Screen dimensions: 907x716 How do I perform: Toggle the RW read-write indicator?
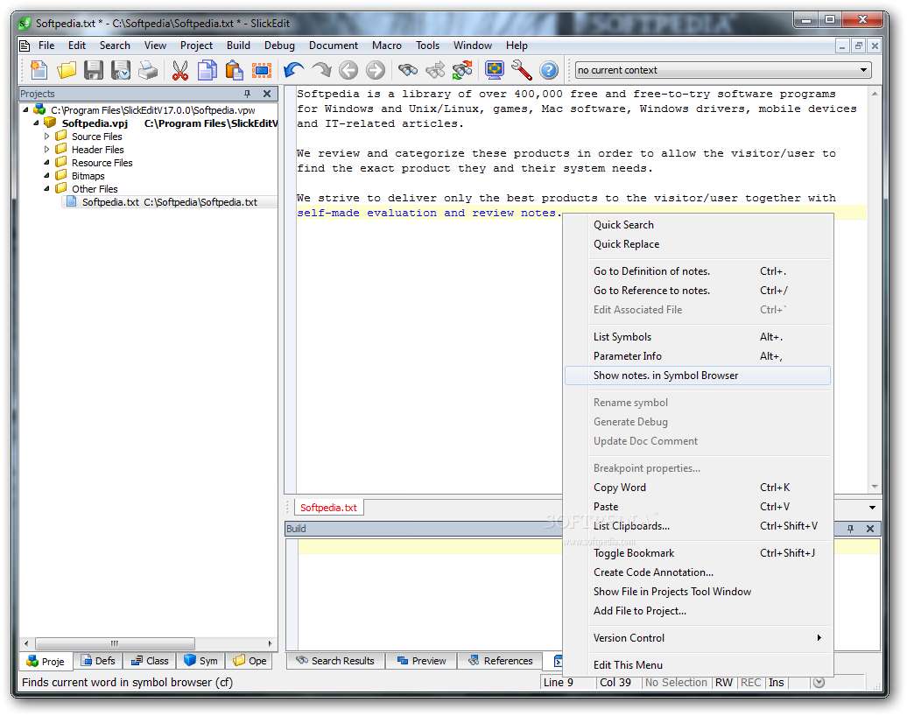(724, 683)
